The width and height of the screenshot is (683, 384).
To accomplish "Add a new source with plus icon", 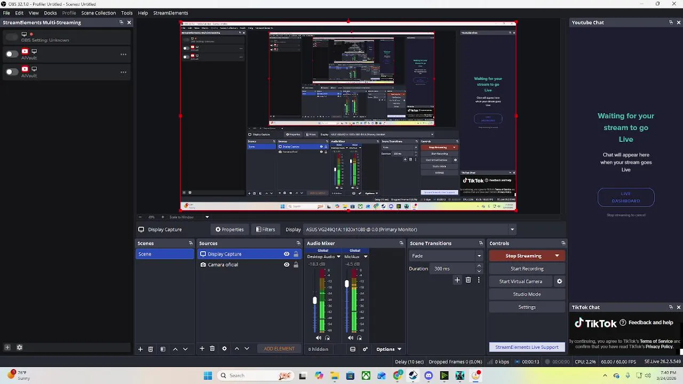I will tap(202, 349).
